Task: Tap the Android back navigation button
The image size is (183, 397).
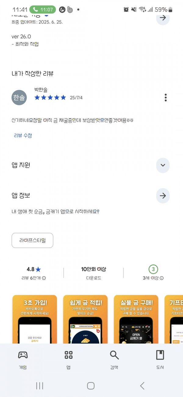Action: [142, 386]
